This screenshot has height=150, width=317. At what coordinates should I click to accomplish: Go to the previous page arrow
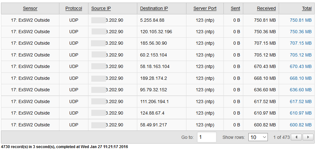point(297,137)
